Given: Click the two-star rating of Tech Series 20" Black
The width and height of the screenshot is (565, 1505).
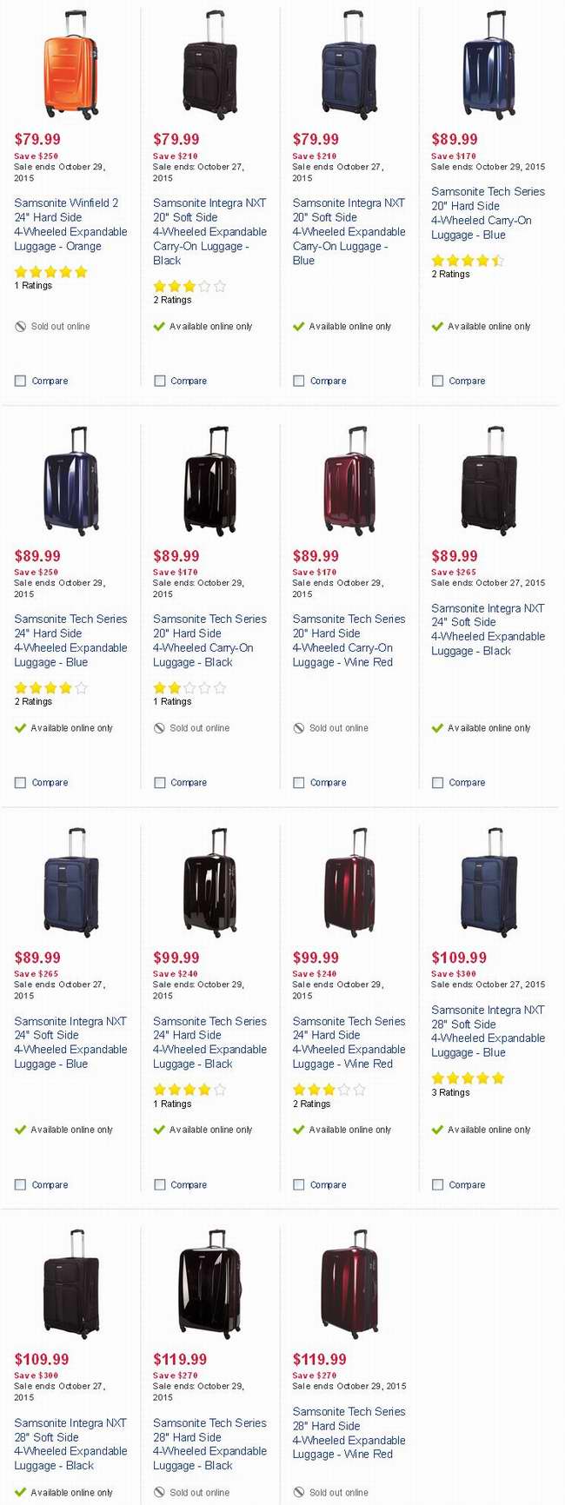Looking at the screenshot, I should (x=189, y=687).
